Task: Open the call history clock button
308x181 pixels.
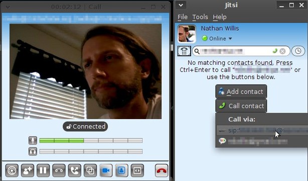Action: [298, 51]
